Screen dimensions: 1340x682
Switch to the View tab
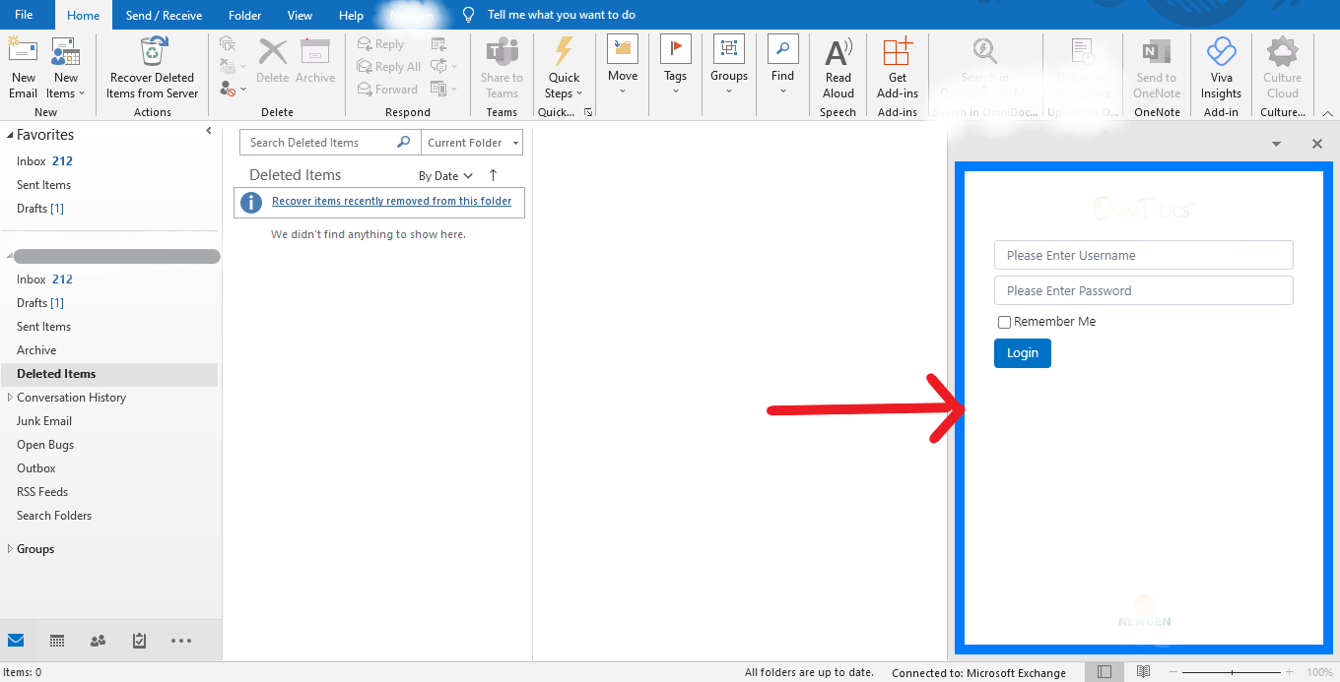tap(300, 15)
